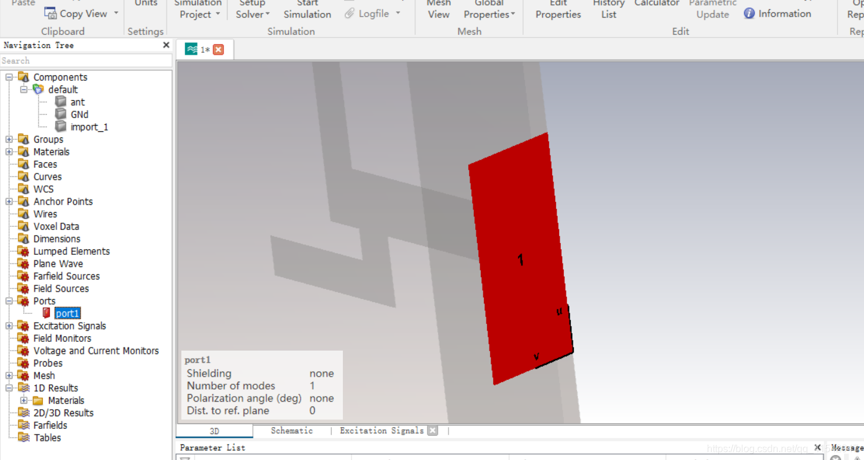Image resolution: width=864 pixels, height=460 pixels.
Task: Select port1 in the tree
Action: (x=68, y=313)
